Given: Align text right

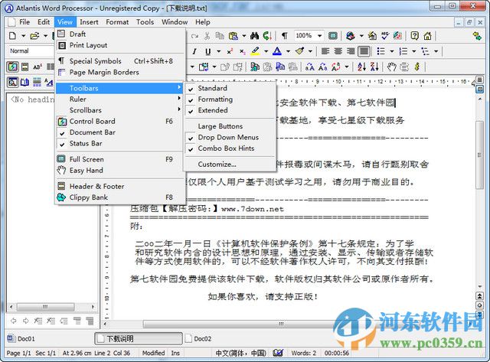Looking at the screenshot, I should tap(351, 51).
